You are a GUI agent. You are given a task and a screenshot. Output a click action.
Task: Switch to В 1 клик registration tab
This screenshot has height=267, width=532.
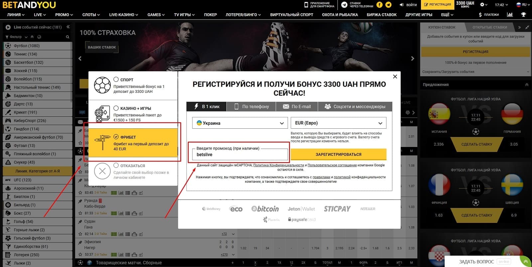click(206, 106)
